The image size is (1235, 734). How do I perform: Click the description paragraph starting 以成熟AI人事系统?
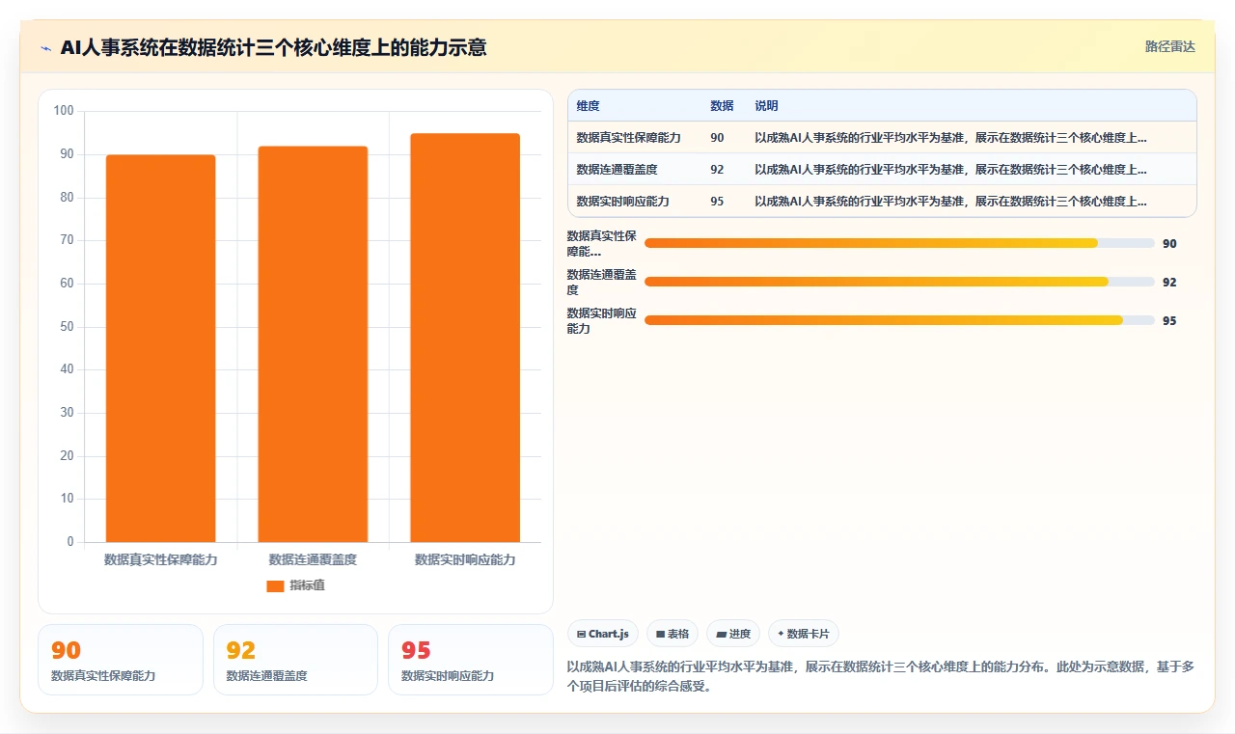[881, 677]
